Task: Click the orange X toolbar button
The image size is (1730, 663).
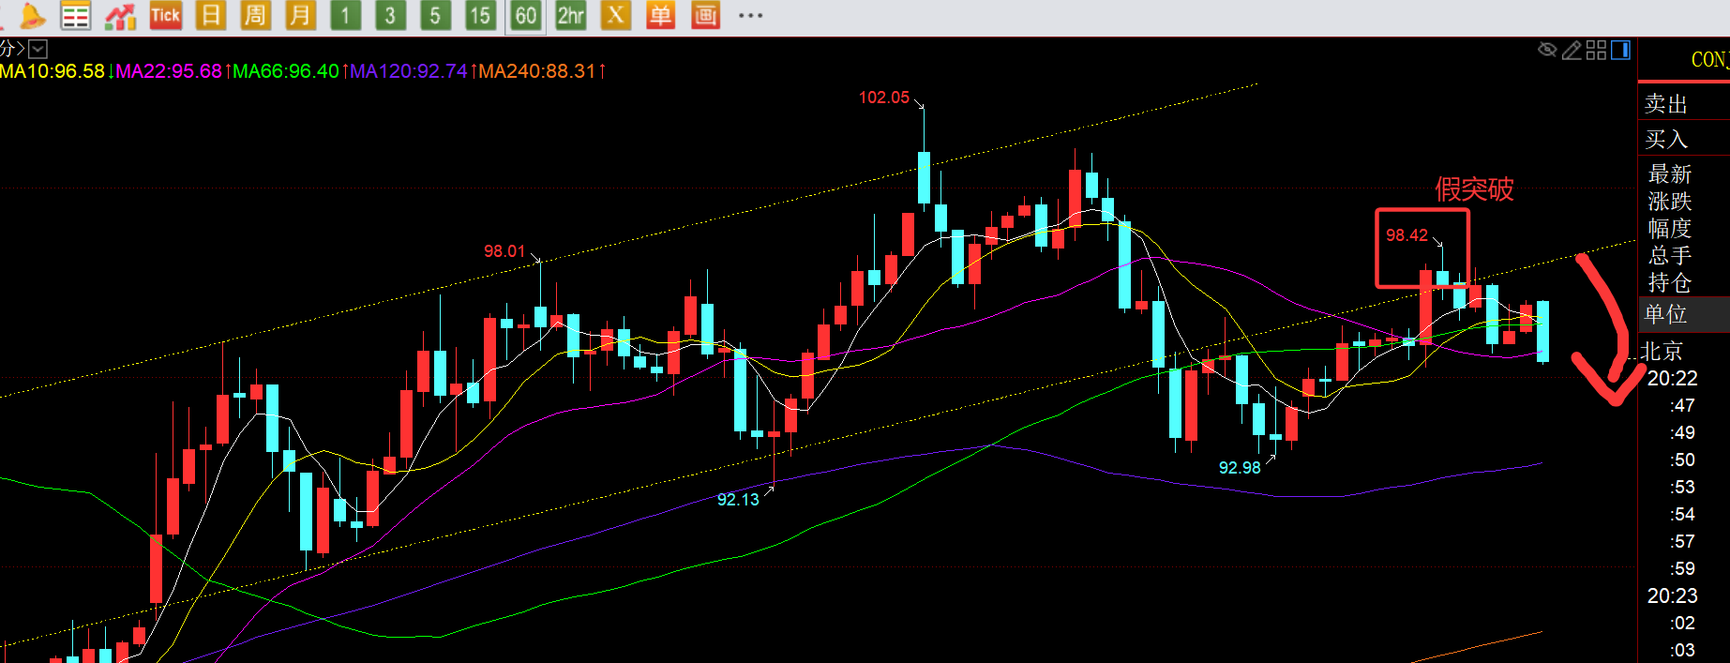Action: tap(615, 16)
